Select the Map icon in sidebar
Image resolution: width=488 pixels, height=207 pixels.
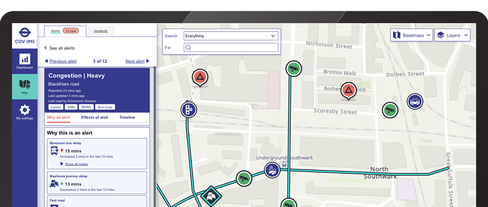[x=25, y=86]
